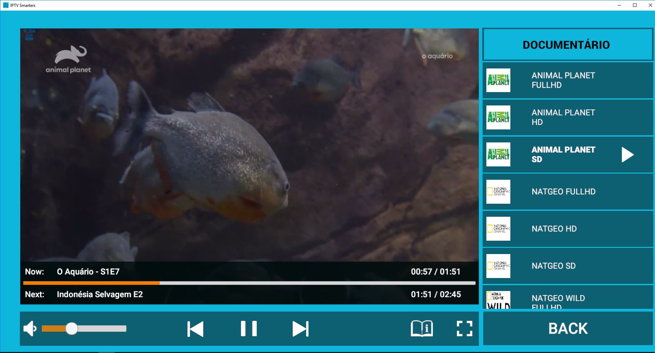
Task: Click the play arrow beside ANIMAL PLANET SD
Action: pos(628,154)
